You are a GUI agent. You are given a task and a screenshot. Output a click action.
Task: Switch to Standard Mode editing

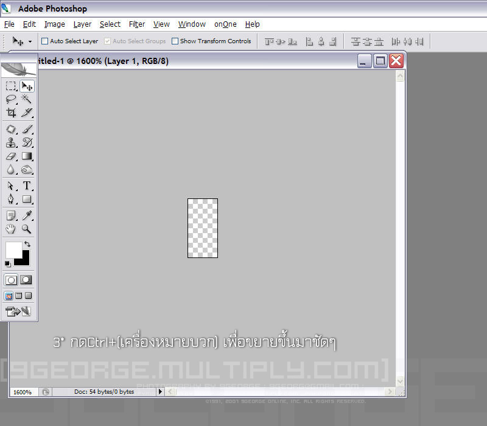coord(11,280)
